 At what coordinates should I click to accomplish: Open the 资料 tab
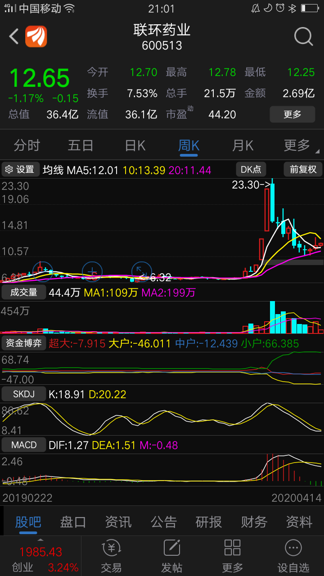299,522
